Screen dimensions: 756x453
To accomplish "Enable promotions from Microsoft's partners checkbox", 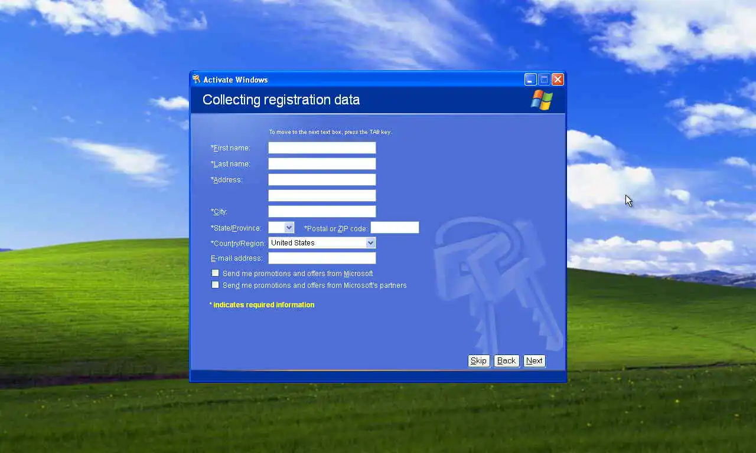I will (216, 285).
